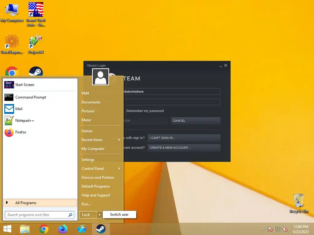
Task: Open the Waterfox taskbar icon
Action: 63,229
